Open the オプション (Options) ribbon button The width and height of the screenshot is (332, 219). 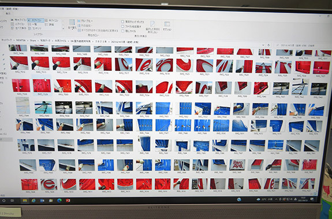[167, 26]
